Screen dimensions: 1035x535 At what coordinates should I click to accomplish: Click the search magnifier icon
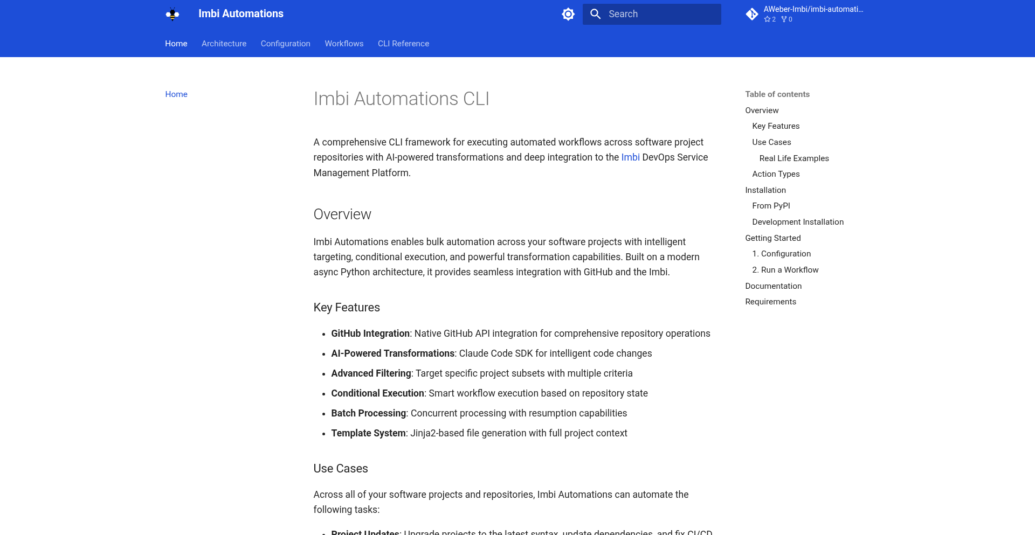pyautogui.click(x=595, y=14)
